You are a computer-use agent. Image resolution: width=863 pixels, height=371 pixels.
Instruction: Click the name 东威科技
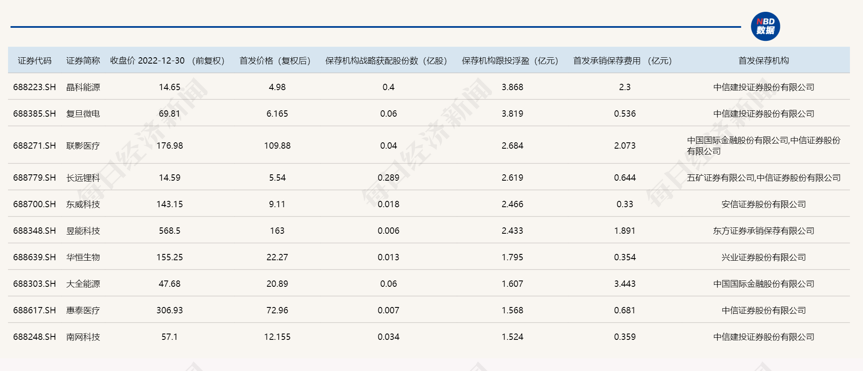(x=83, y=204)
